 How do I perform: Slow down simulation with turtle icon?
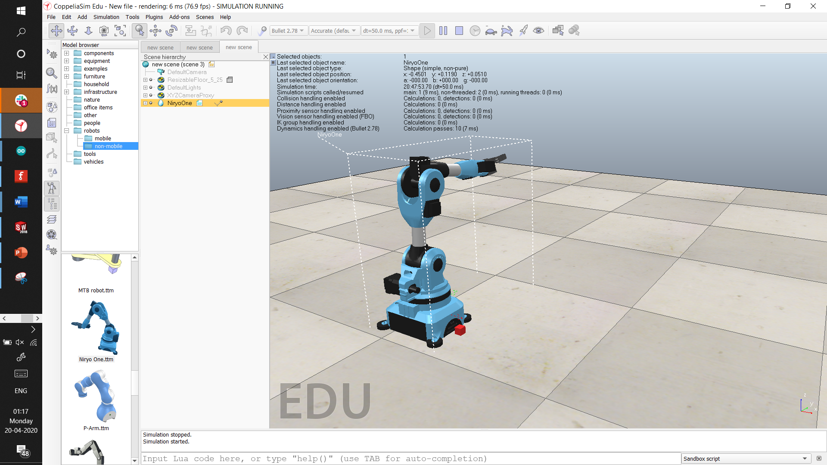[491, 31]
